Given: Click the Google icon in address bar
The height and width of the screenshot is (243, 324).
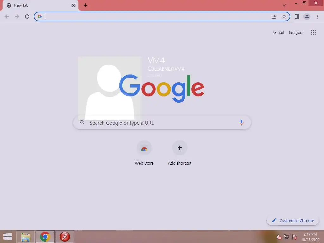Looking at the screenshot, I should 40,16.
